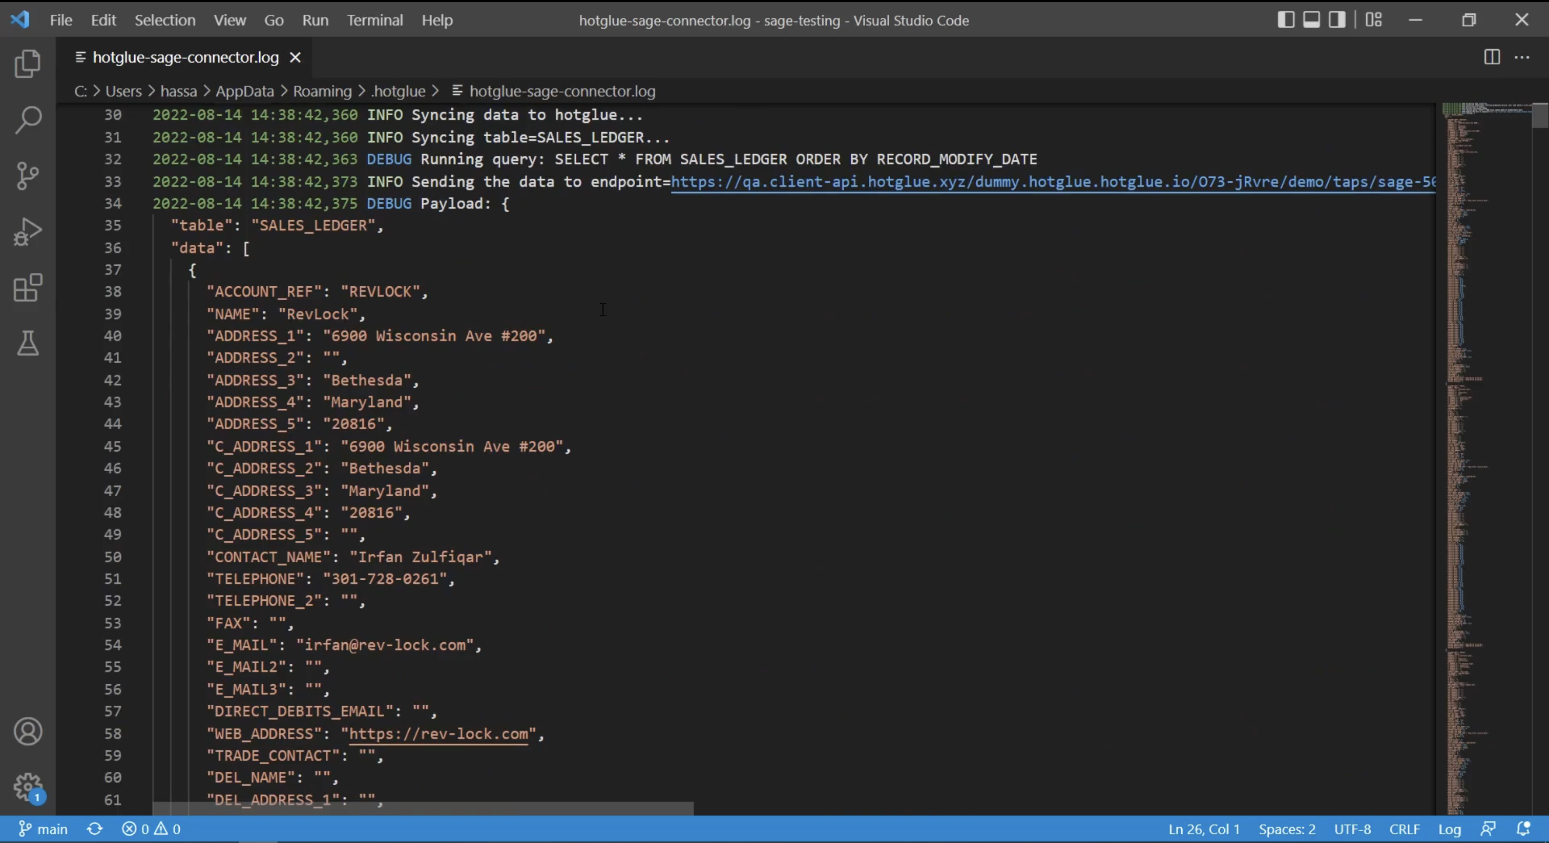Click the Running query SELECT line

point(595,159)
